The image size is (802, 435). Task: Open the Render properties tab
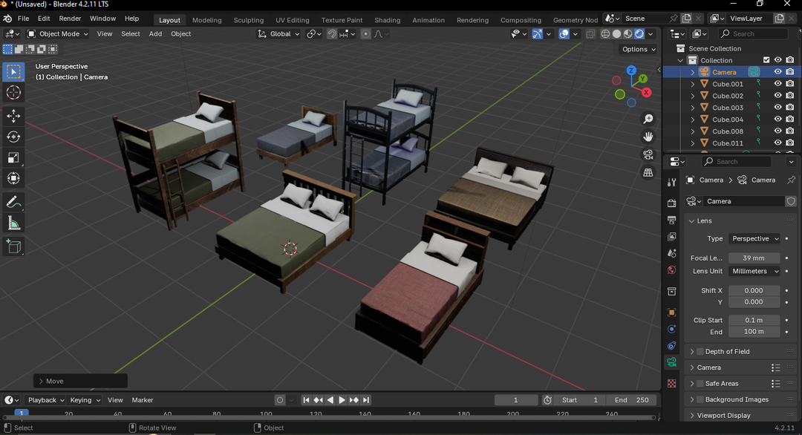coord(671,203)
